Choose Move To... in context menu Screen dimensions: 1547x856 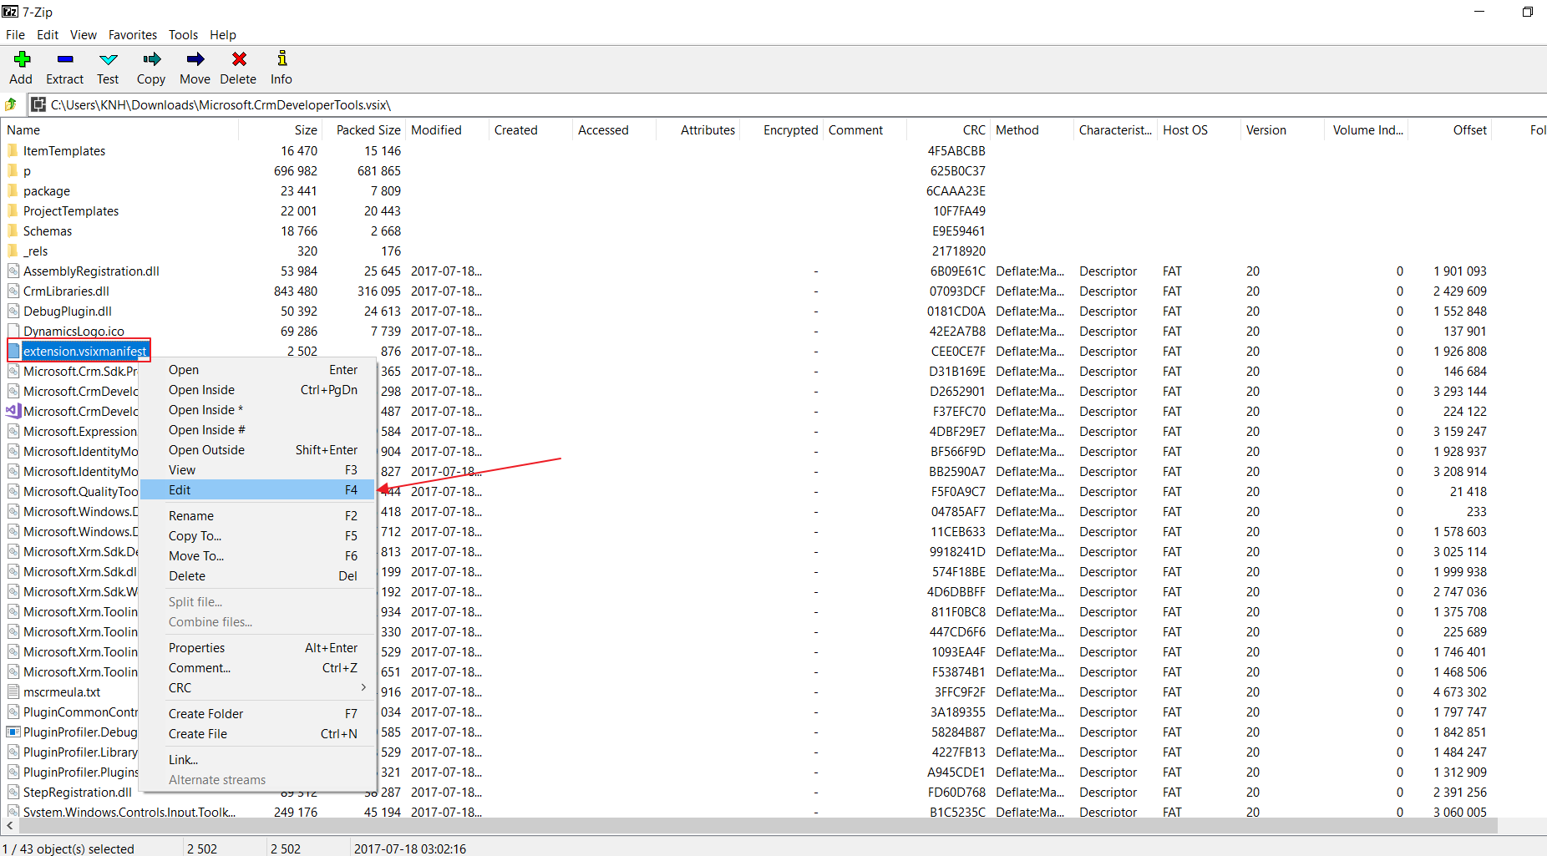(x=257, y=556)
